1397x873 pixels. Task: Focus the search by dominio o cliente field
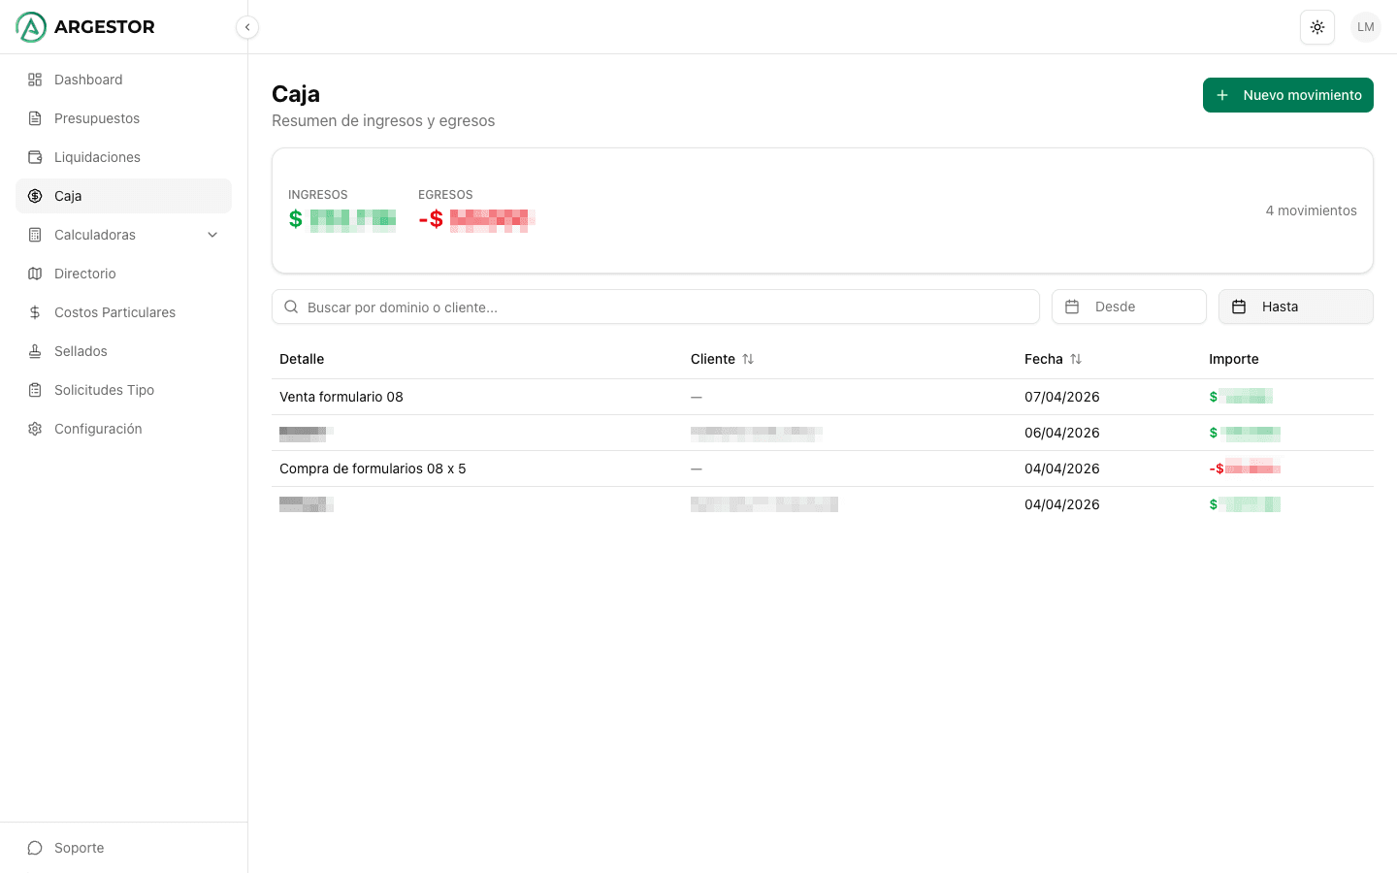coord(655,307)
